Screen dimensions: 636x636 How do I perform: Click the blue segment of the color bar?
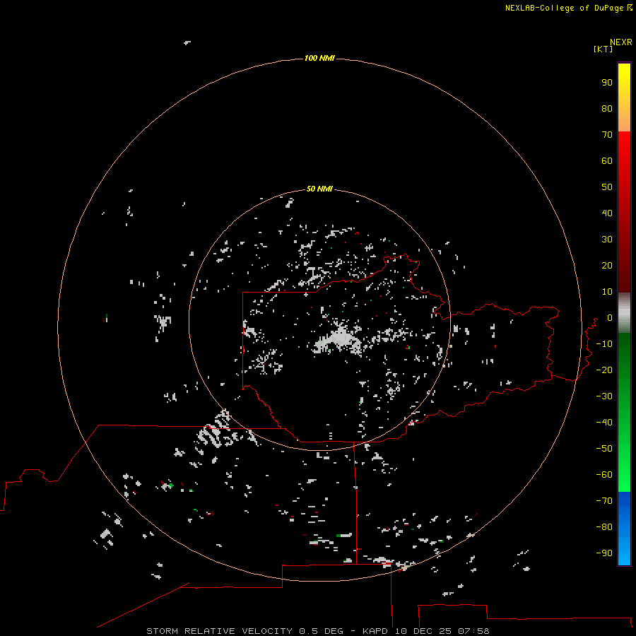point(624,529)
